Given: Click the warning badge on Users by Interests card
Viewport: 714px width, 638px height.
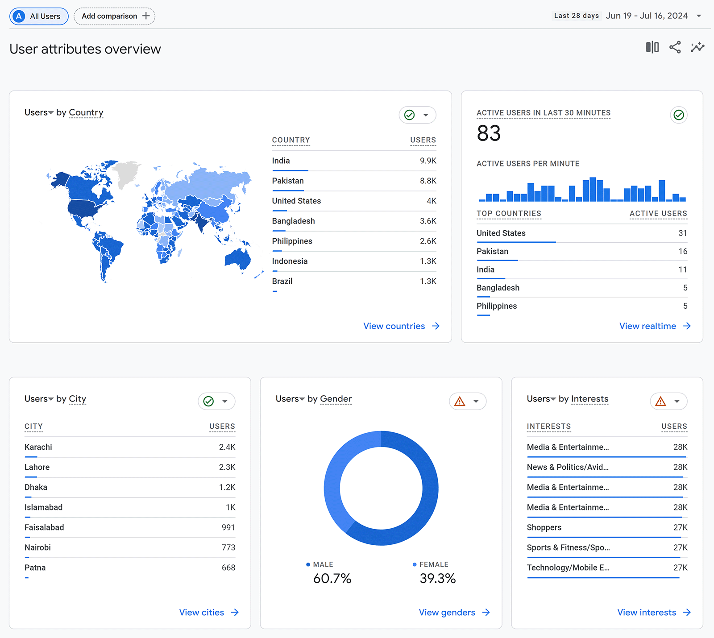Looking at the screenshot, I should click(x=661, y=401).
